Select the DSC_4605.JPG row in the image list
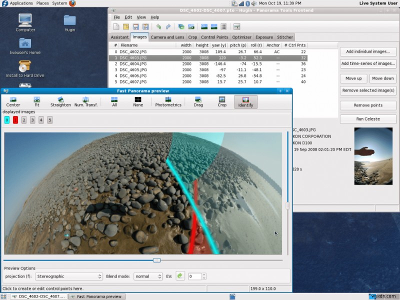 pos(133,69)
